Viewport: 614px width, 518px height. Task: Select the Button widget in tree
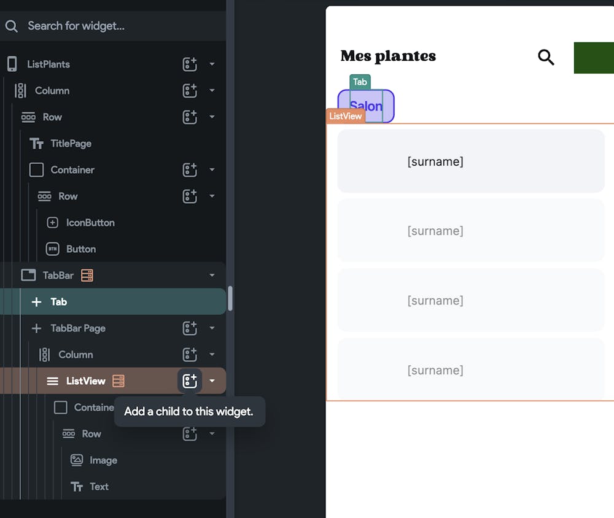point(80,249)
